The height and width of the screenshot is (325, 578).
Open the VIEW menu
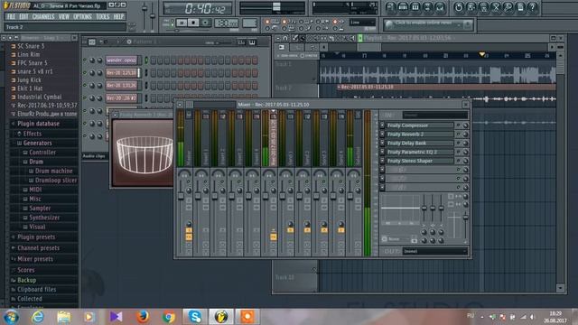point(64,16)
